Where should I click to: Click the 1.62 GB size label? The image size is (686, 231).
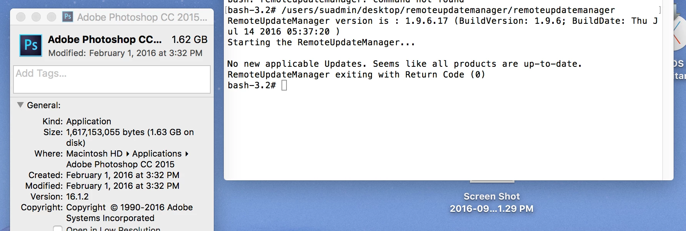190,40
